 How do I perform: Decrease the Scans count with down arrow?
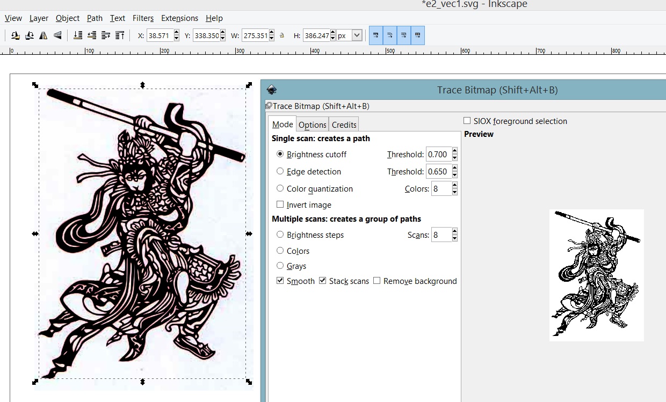[x=455, y=238]
